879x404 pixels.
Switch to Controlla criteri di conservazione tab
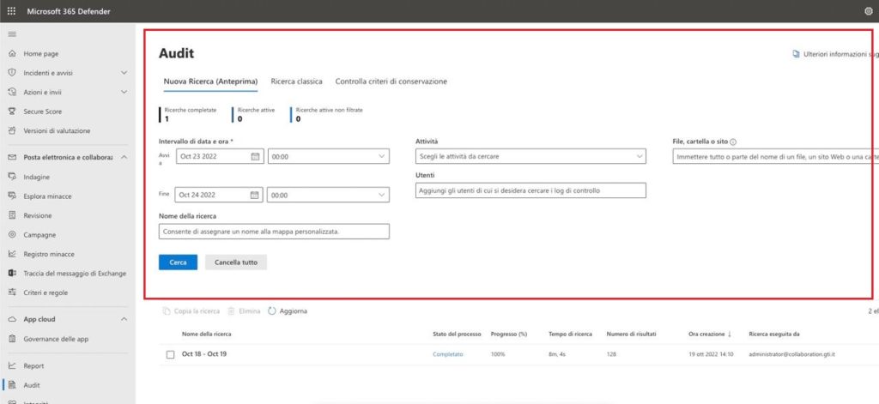[391, 81]
